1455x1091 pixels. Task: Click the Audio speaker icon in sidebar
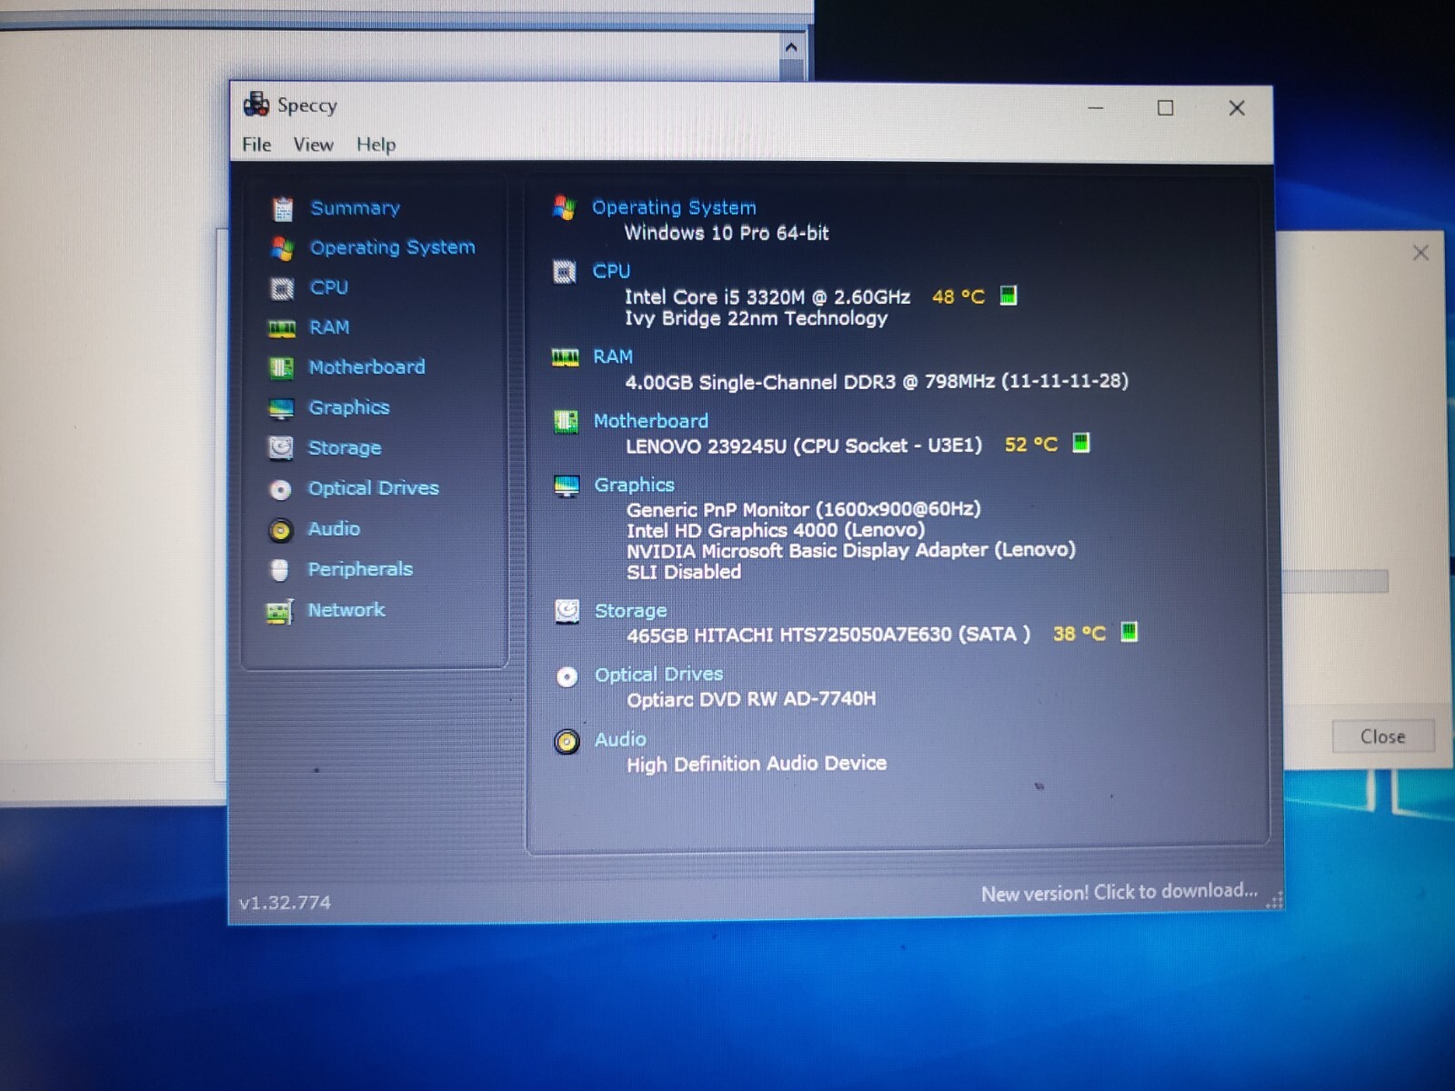tap(280, 530)
